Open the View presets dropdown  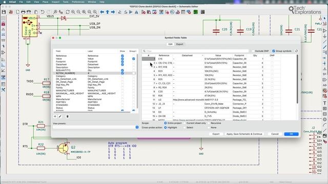point(137,127)
